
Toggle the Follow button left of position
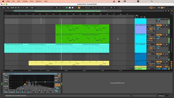click(x=52, y=8)
